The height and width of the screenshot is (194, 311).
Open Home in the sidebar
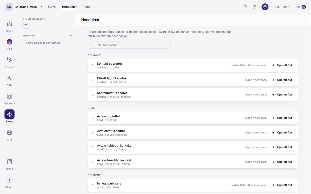pyautogui.click(x=9, y=26)
